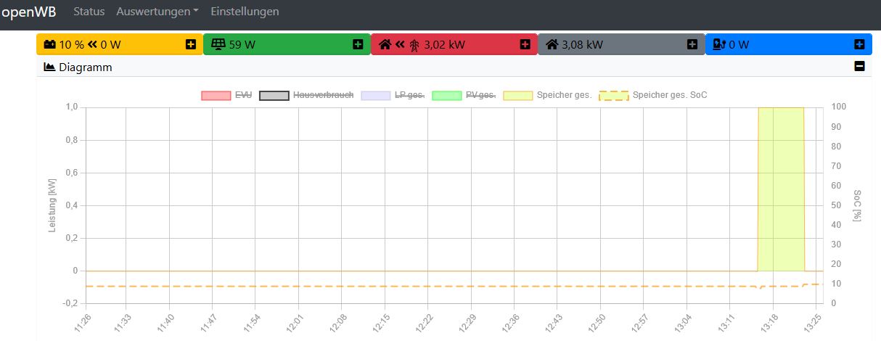Click the 0 W value in blue card
Screen dimensions: 881x341
(739, 44)
